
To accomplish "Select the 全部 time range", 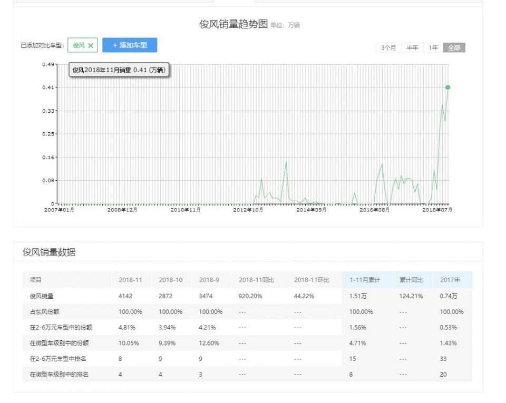I will point(454,48).
